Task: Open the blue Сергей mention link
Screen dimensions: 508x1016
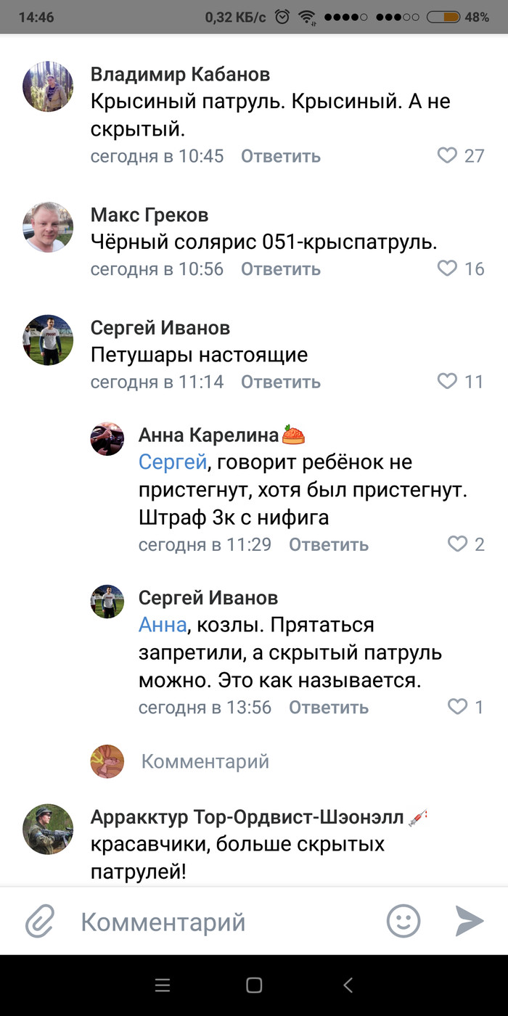Action: tap(173, 462)
